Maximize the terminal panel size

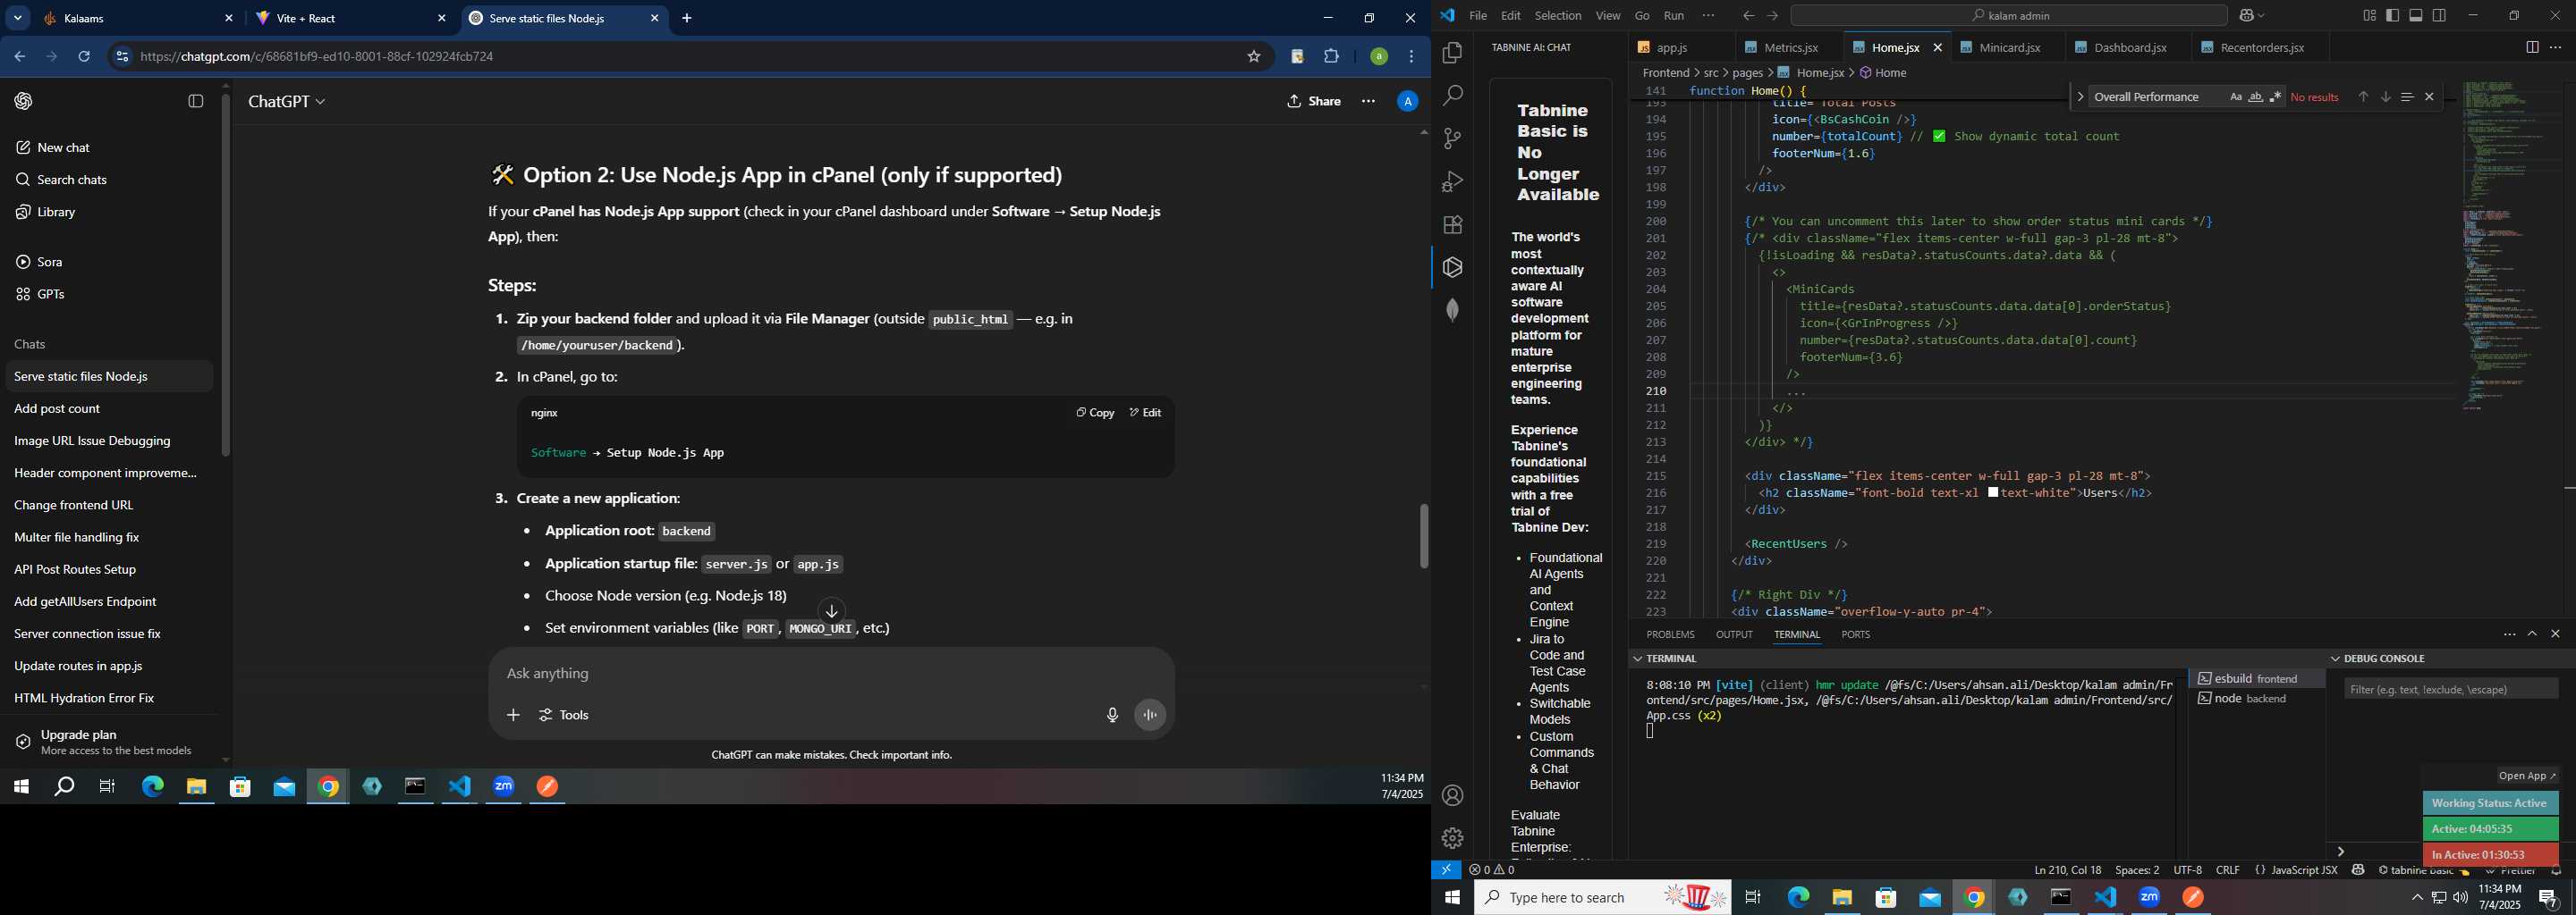coord(2532,634)
